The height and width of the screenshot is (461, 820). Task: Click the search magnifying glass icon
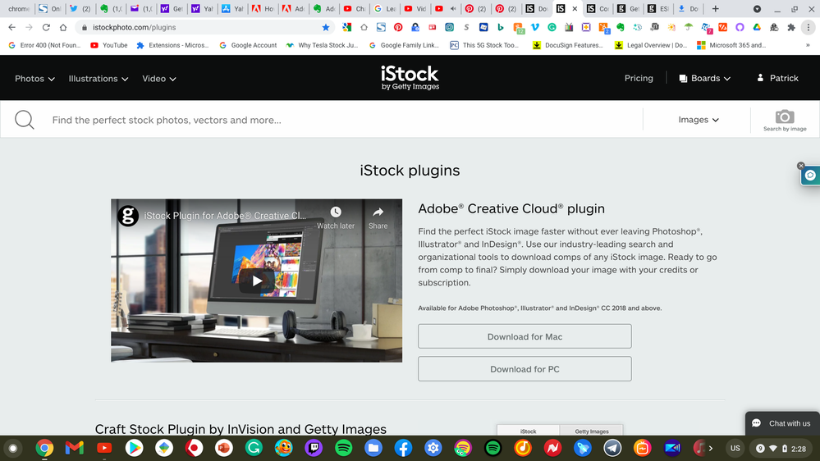click(x=24, y=120)
